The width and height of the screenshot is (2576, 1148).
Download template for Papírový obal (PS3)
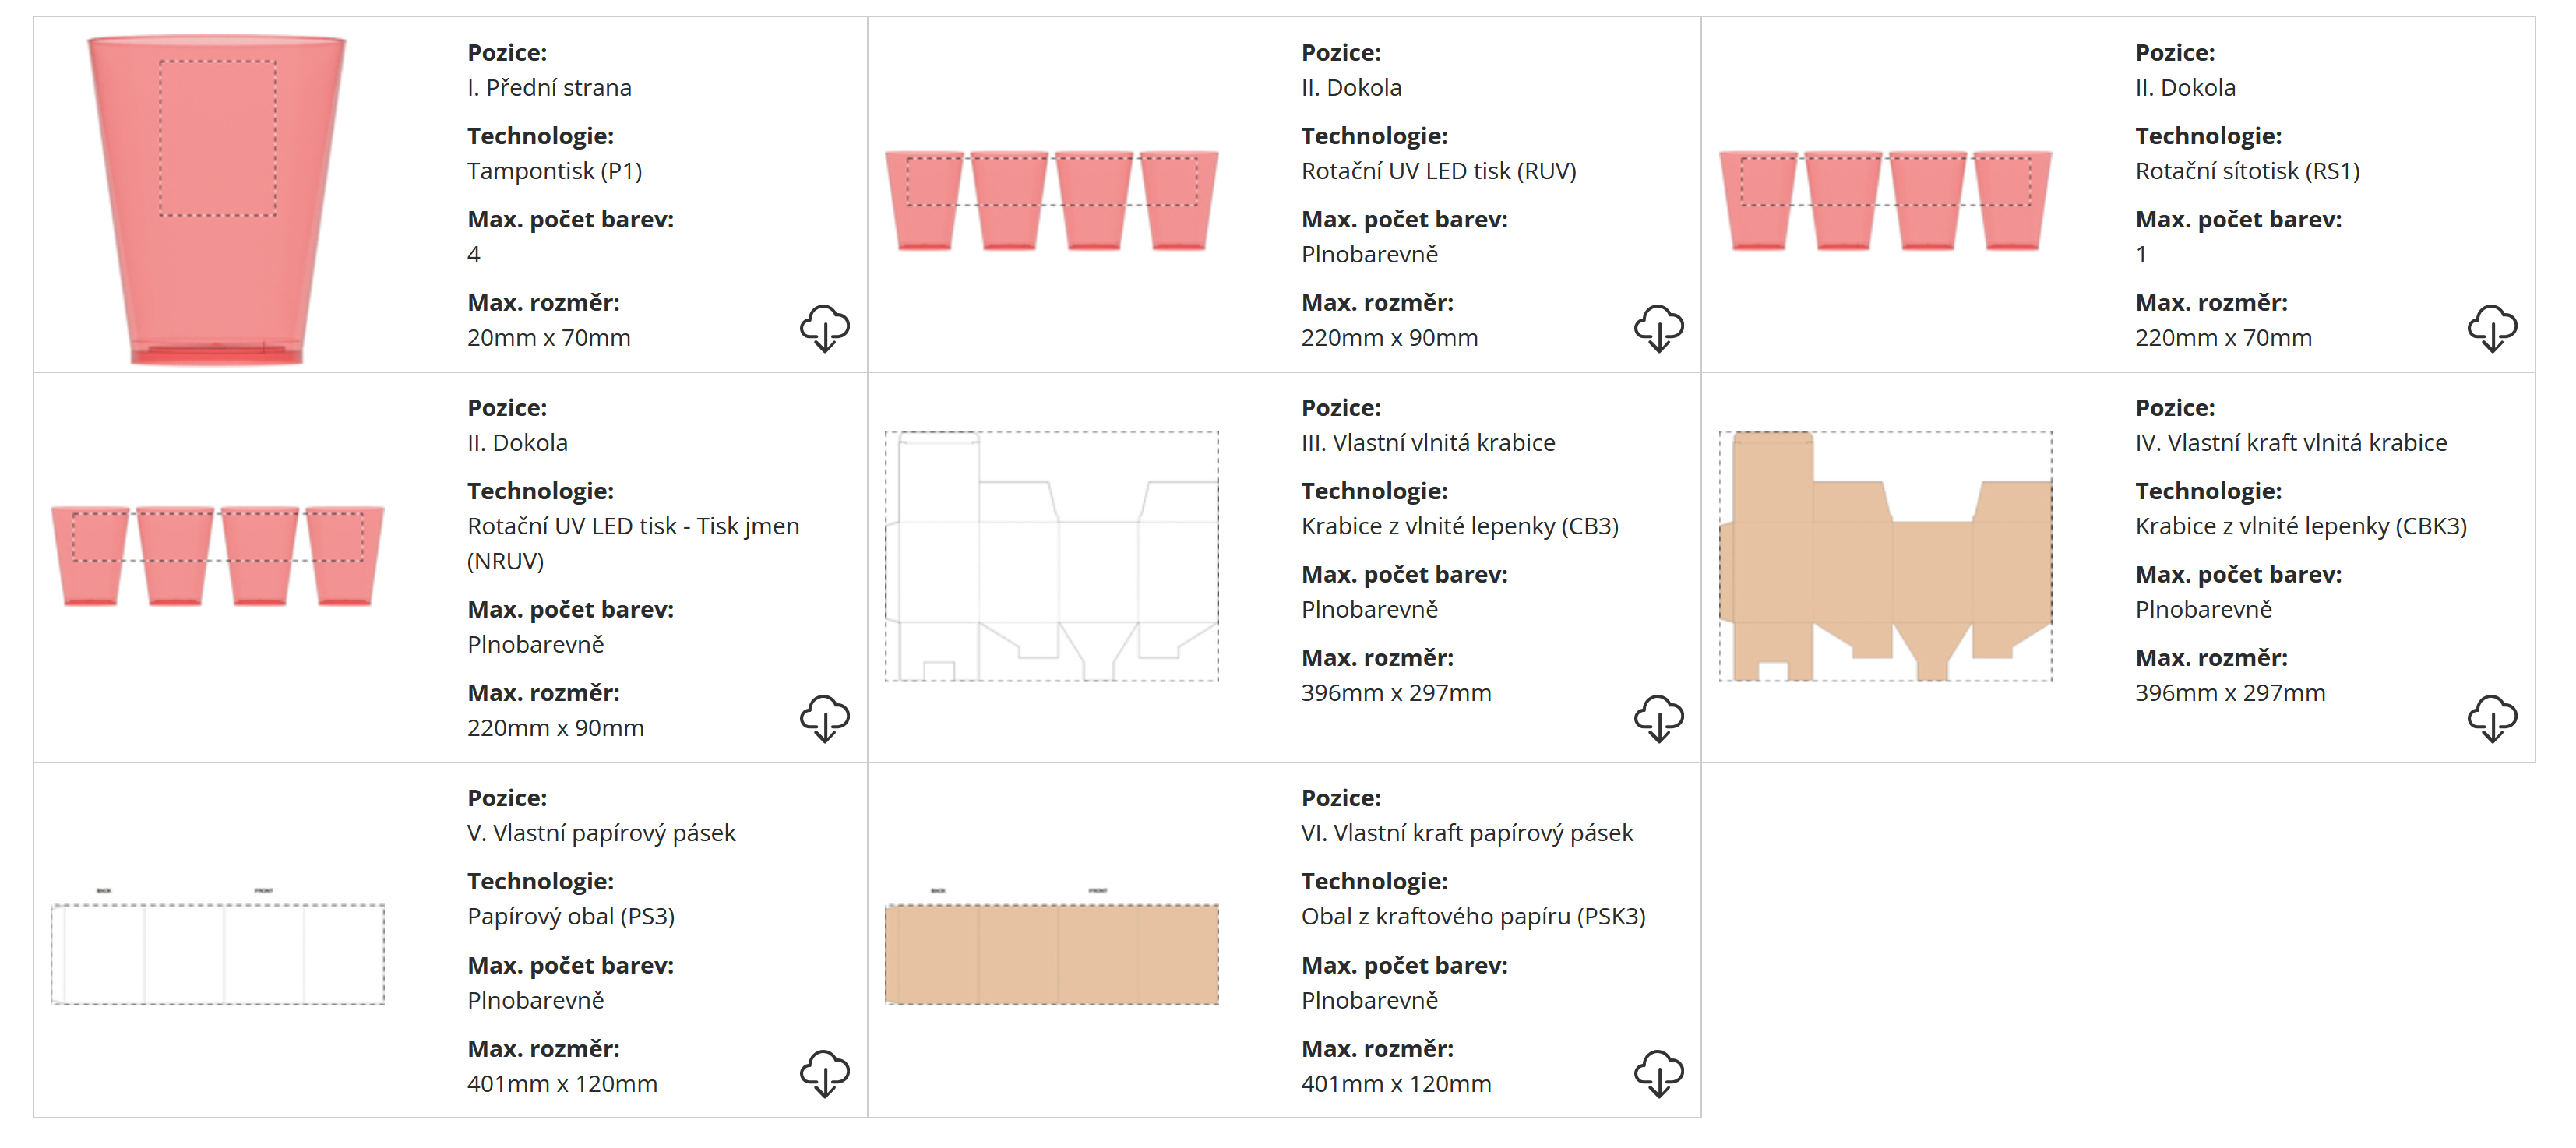tap(824, 1073)
